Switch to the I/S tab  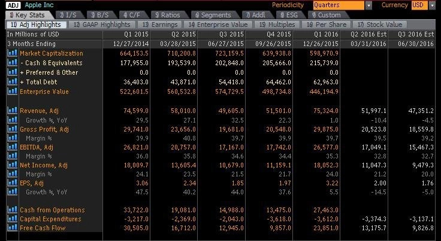pyautogui.click(x=68, y=15)
